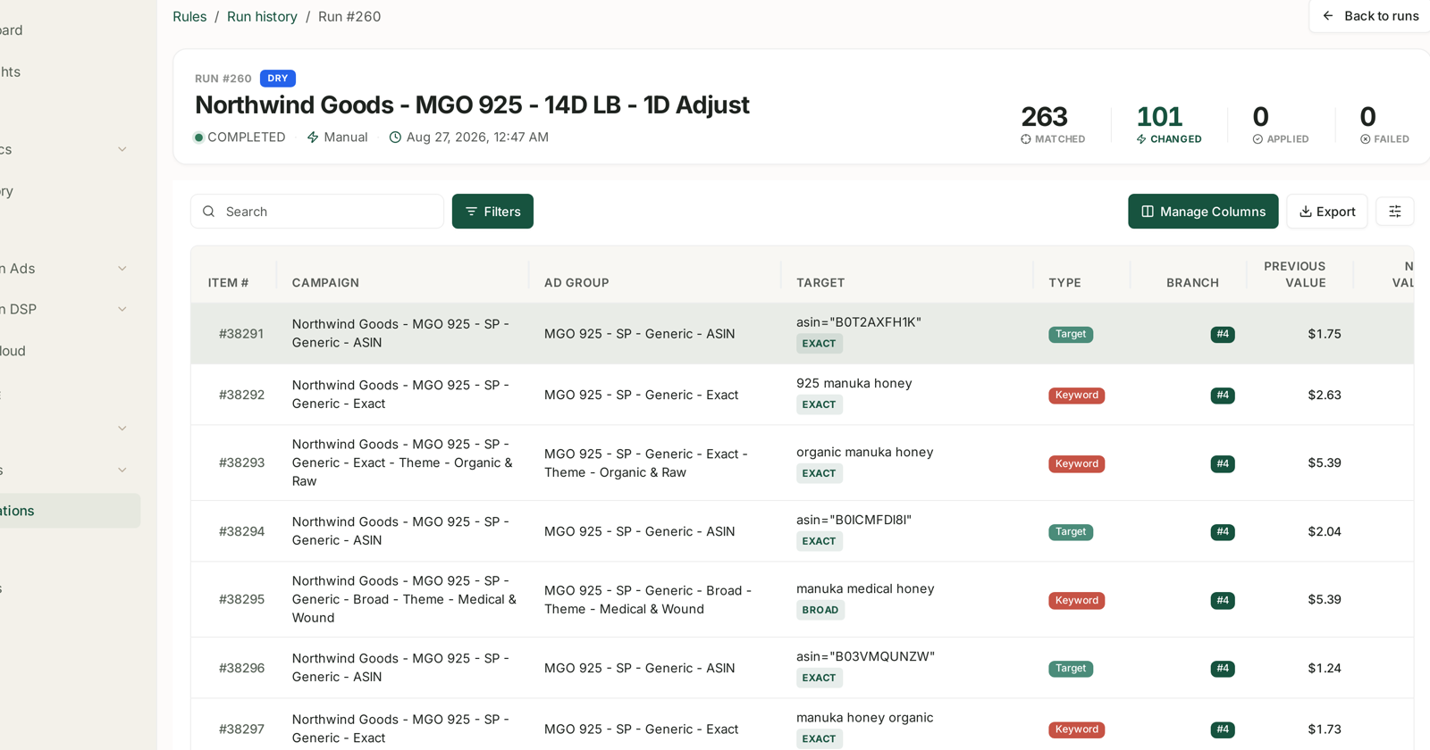Click the Aug 27, 2026 timestamp

(x=468, y=137)
